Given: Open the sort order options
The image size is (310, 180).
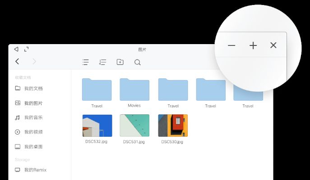Looking at the screenshot, I should click(x=102, y=62).
